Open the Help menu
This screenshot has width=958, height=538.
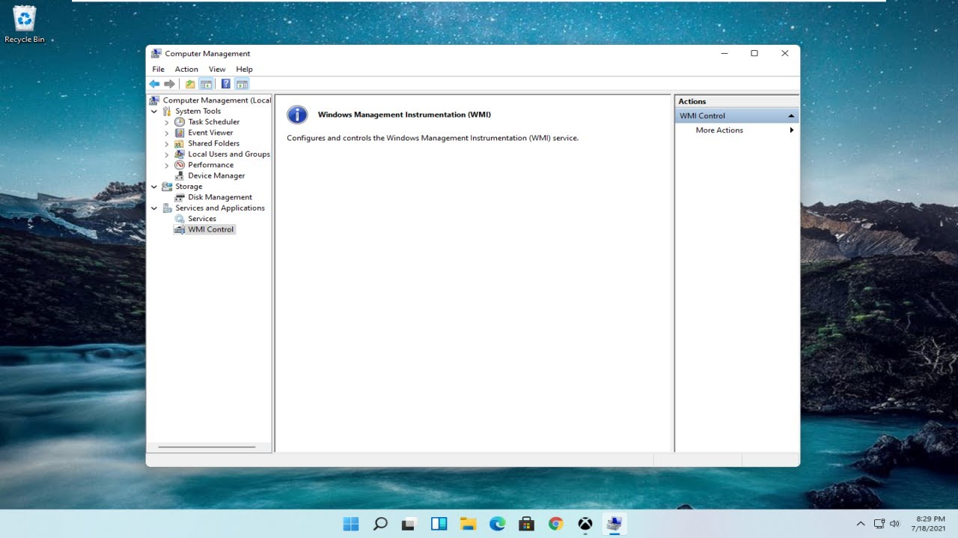click(x=245, y=69)
